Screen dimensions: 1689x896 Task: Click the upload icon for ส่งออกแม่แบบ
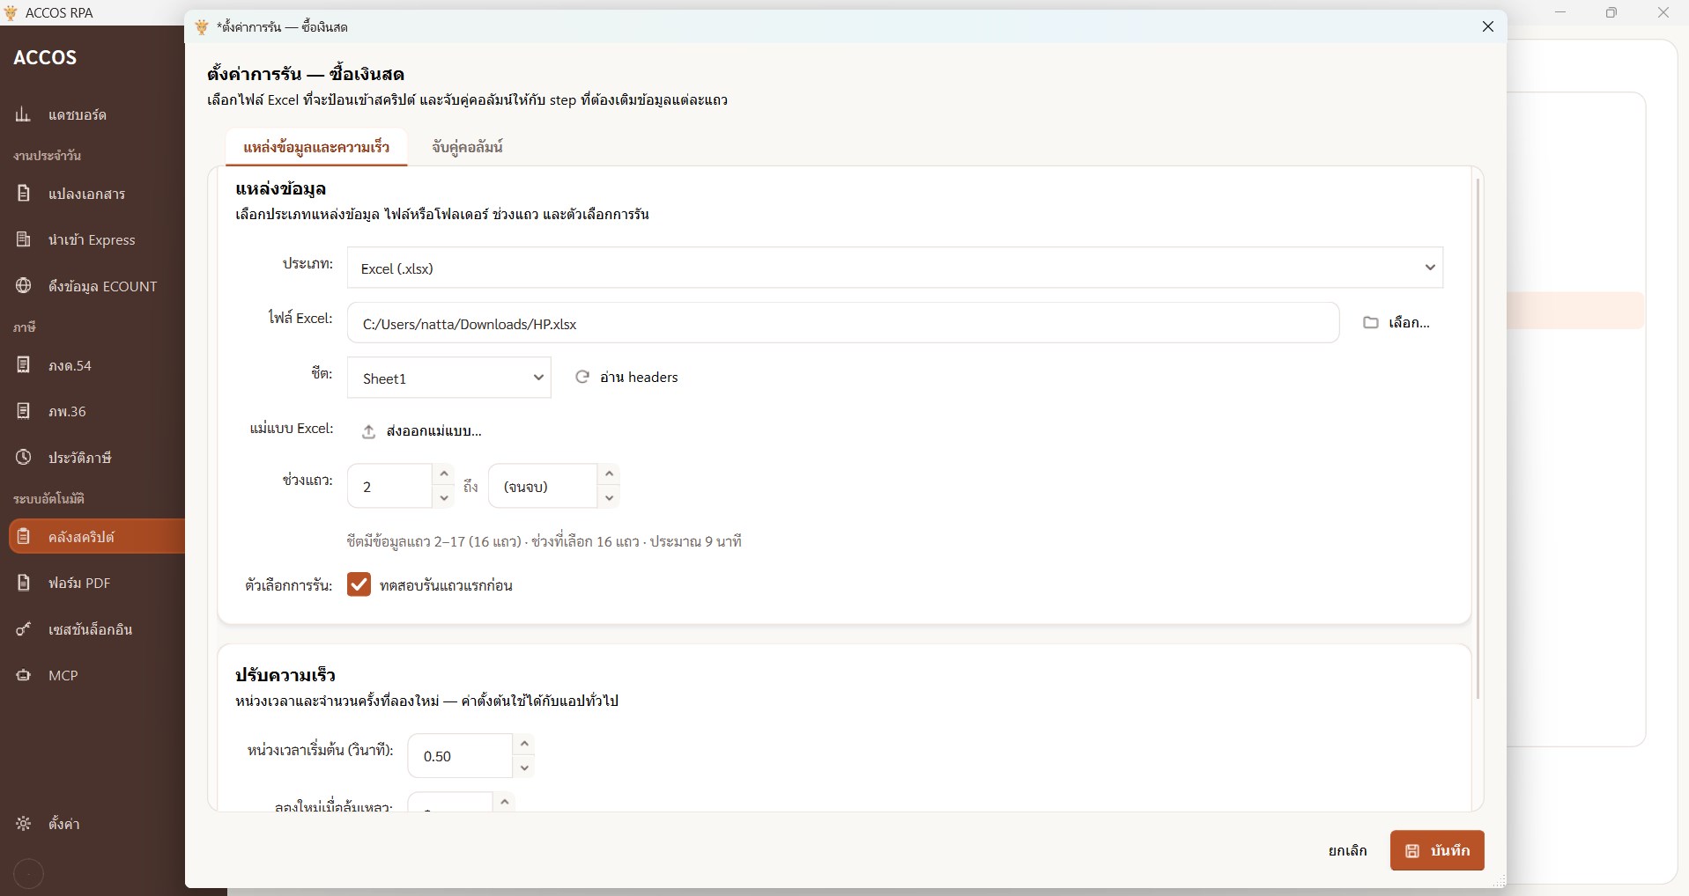(x=368, y=431)
